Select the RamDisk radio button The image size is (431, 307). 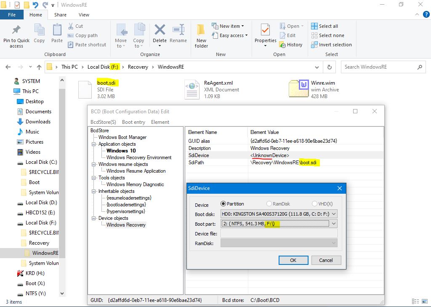pyautogui.click(x=268, y=204)
